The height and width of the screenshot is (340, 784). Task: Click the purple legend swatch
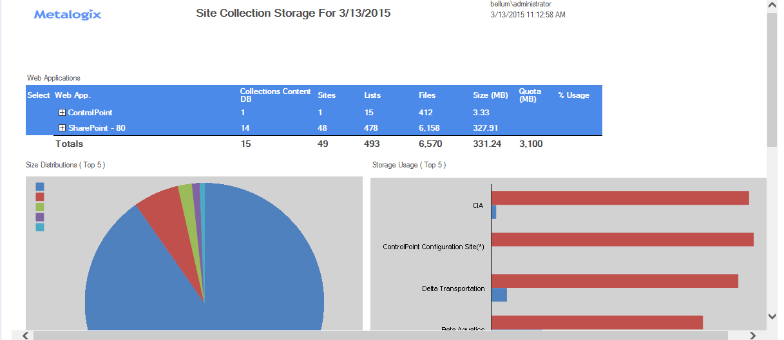[x=40, y=218]
